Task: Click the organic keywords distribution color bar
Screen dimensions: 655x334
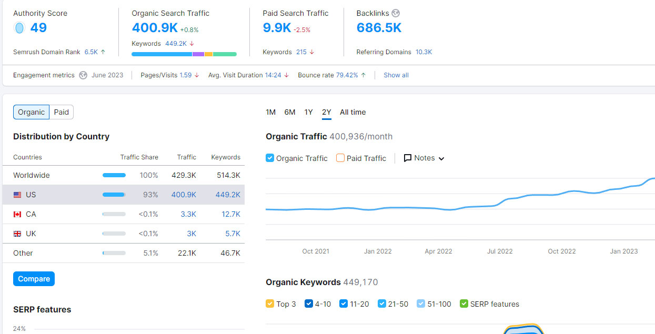Action: 184,54
